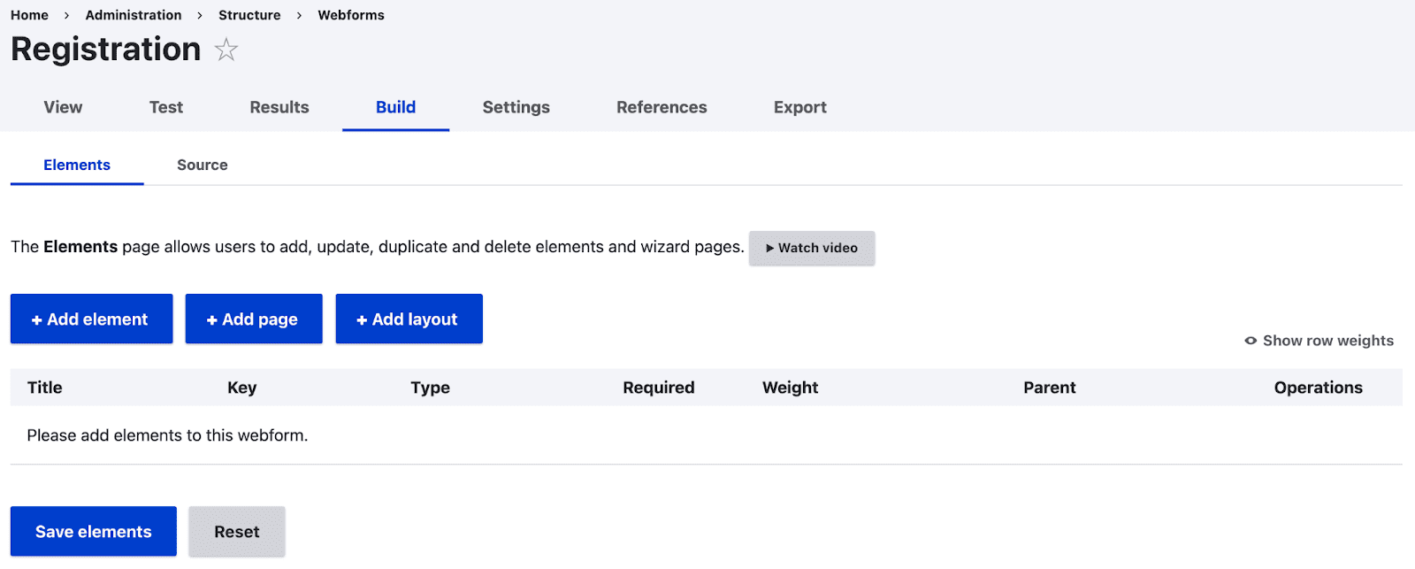Open Webforms breadcrumb link
Viewport: 1415px width, 569px height.
click(x=351, y=15)
